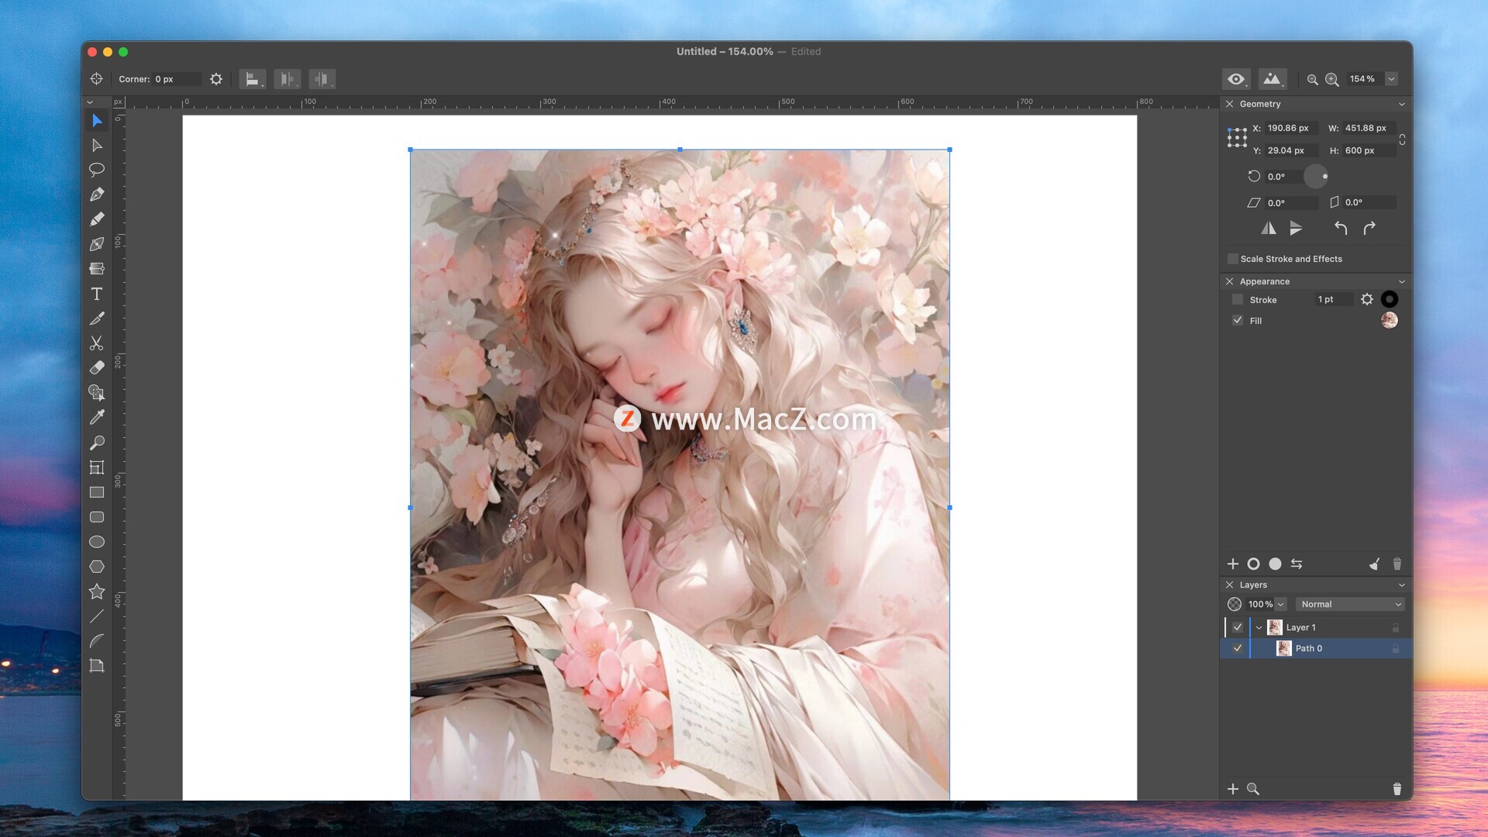1488x837 pixels.
Task: Clear appearance with broom icon
Action: click(x=1374, y=564)
